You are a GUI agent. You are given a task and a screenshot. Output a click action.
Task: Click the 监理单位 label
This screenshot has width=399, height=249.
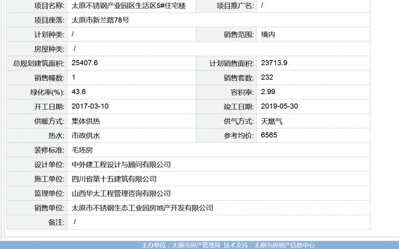coord(50,194)
